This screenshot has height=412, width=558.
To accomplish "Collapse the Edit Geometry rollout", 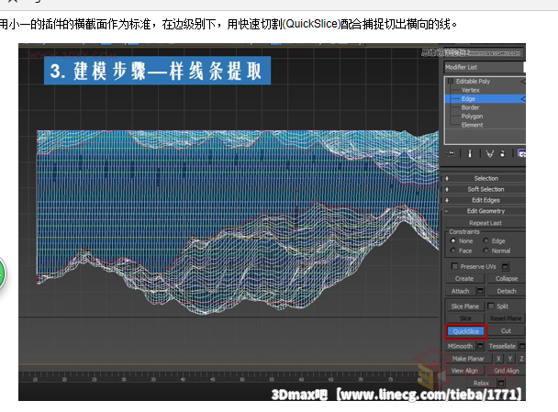I will coord(485,211).
